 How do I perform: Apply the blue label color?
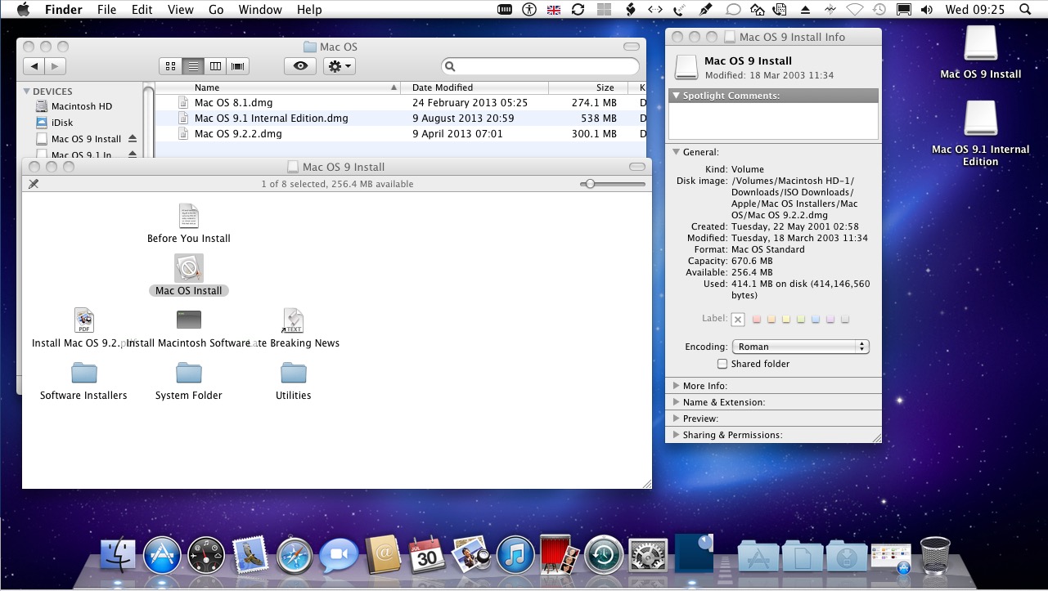pyautogui.click(x=816, y=320)
